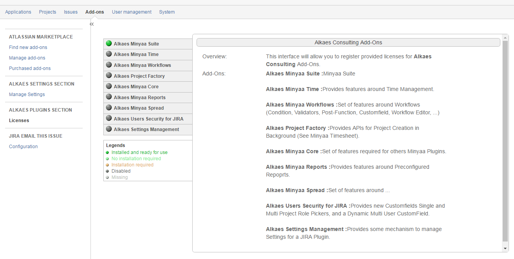The width and height of the screenshot is (514, 259).
Task: Click the gray status icon beside Alkaes Minyaa Time
Action: click(x=109, y=54)
